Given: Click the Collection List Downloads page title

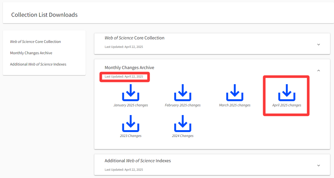Looking at the screenshot, I should tap(44, 15).
